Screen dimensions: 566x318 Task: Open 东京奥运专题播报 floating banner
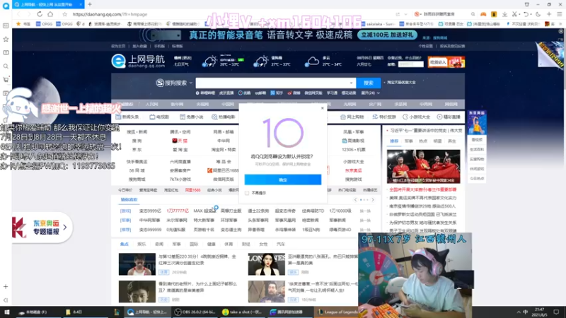click(x=42, y=227)
